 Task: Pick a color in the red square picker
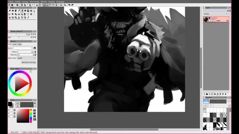[x=23, y=116]
